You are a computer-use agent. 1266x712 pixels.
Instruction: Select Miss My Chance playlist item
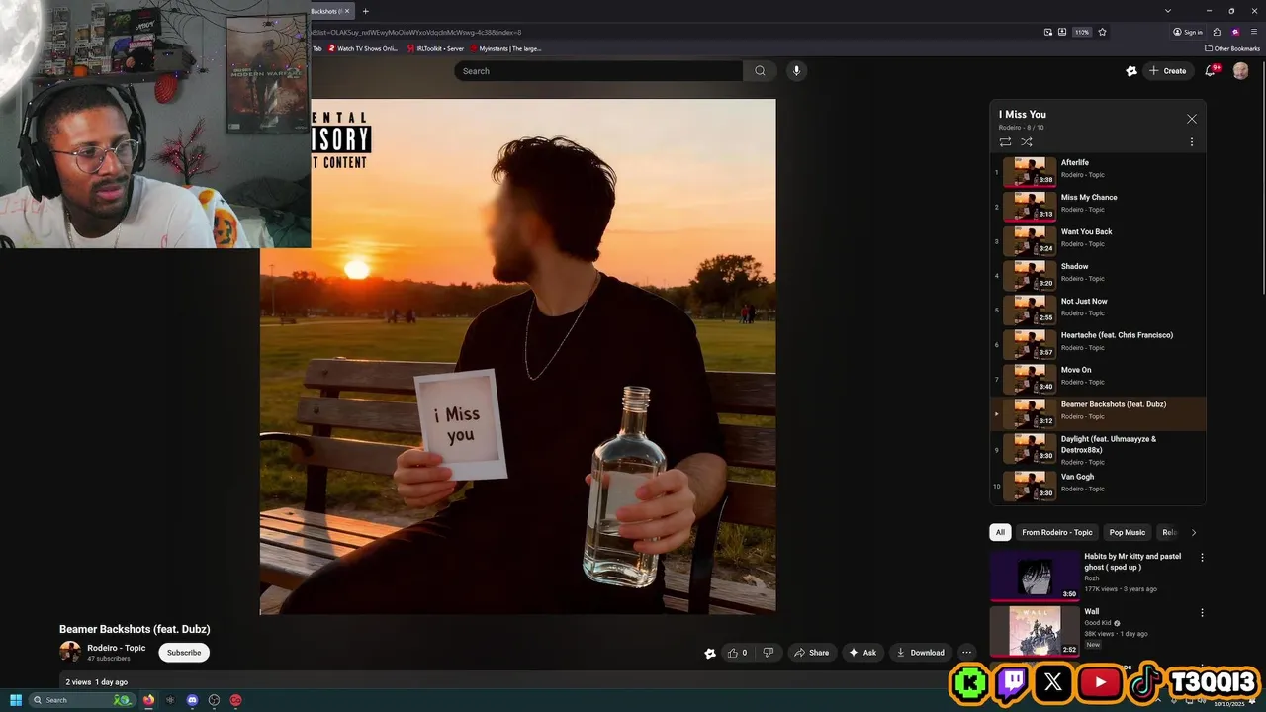pyautogui.click(x=1098, y=207)
